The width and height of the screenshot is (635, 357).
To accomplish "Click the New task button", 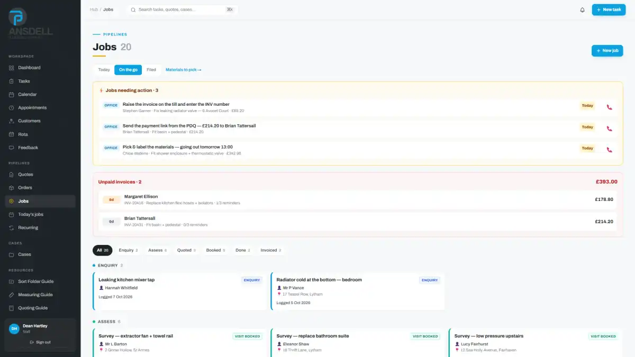I will (609, 10).
